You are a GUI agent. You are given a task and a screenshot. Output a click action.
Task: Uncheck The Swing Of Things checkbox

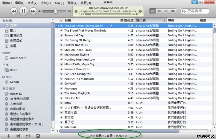click(x=61, y=40)
